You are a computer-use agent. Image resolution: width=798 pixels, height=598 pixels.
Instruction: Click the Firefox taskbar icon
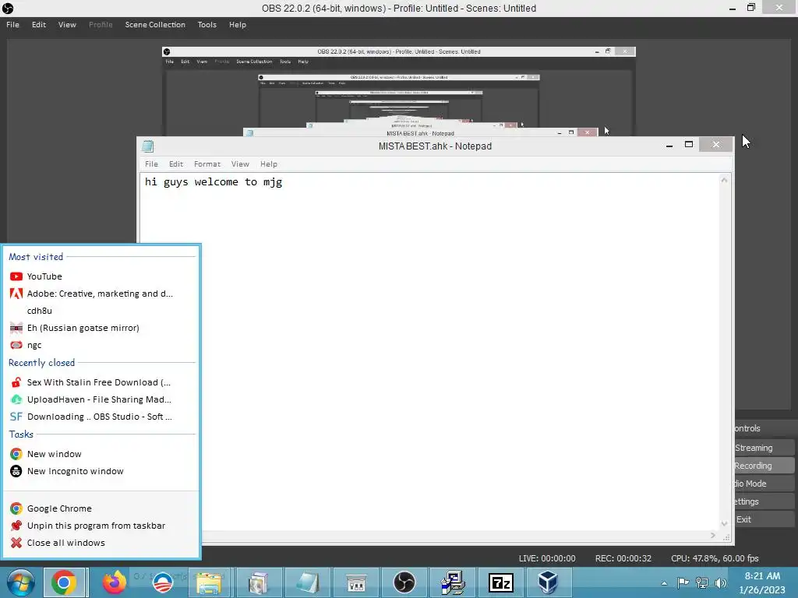point(115,582)
